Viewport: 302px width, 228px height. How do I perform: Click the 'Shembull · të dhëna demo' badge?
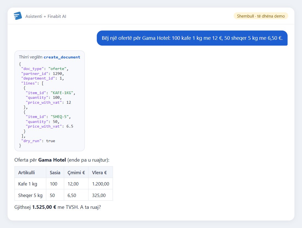[x=261, y=16]
